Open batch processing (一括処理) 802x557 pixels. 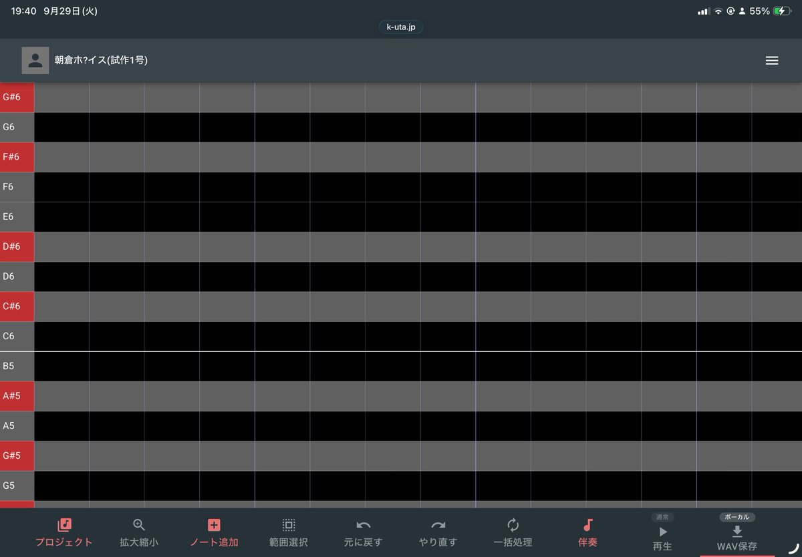pos(513,533)
